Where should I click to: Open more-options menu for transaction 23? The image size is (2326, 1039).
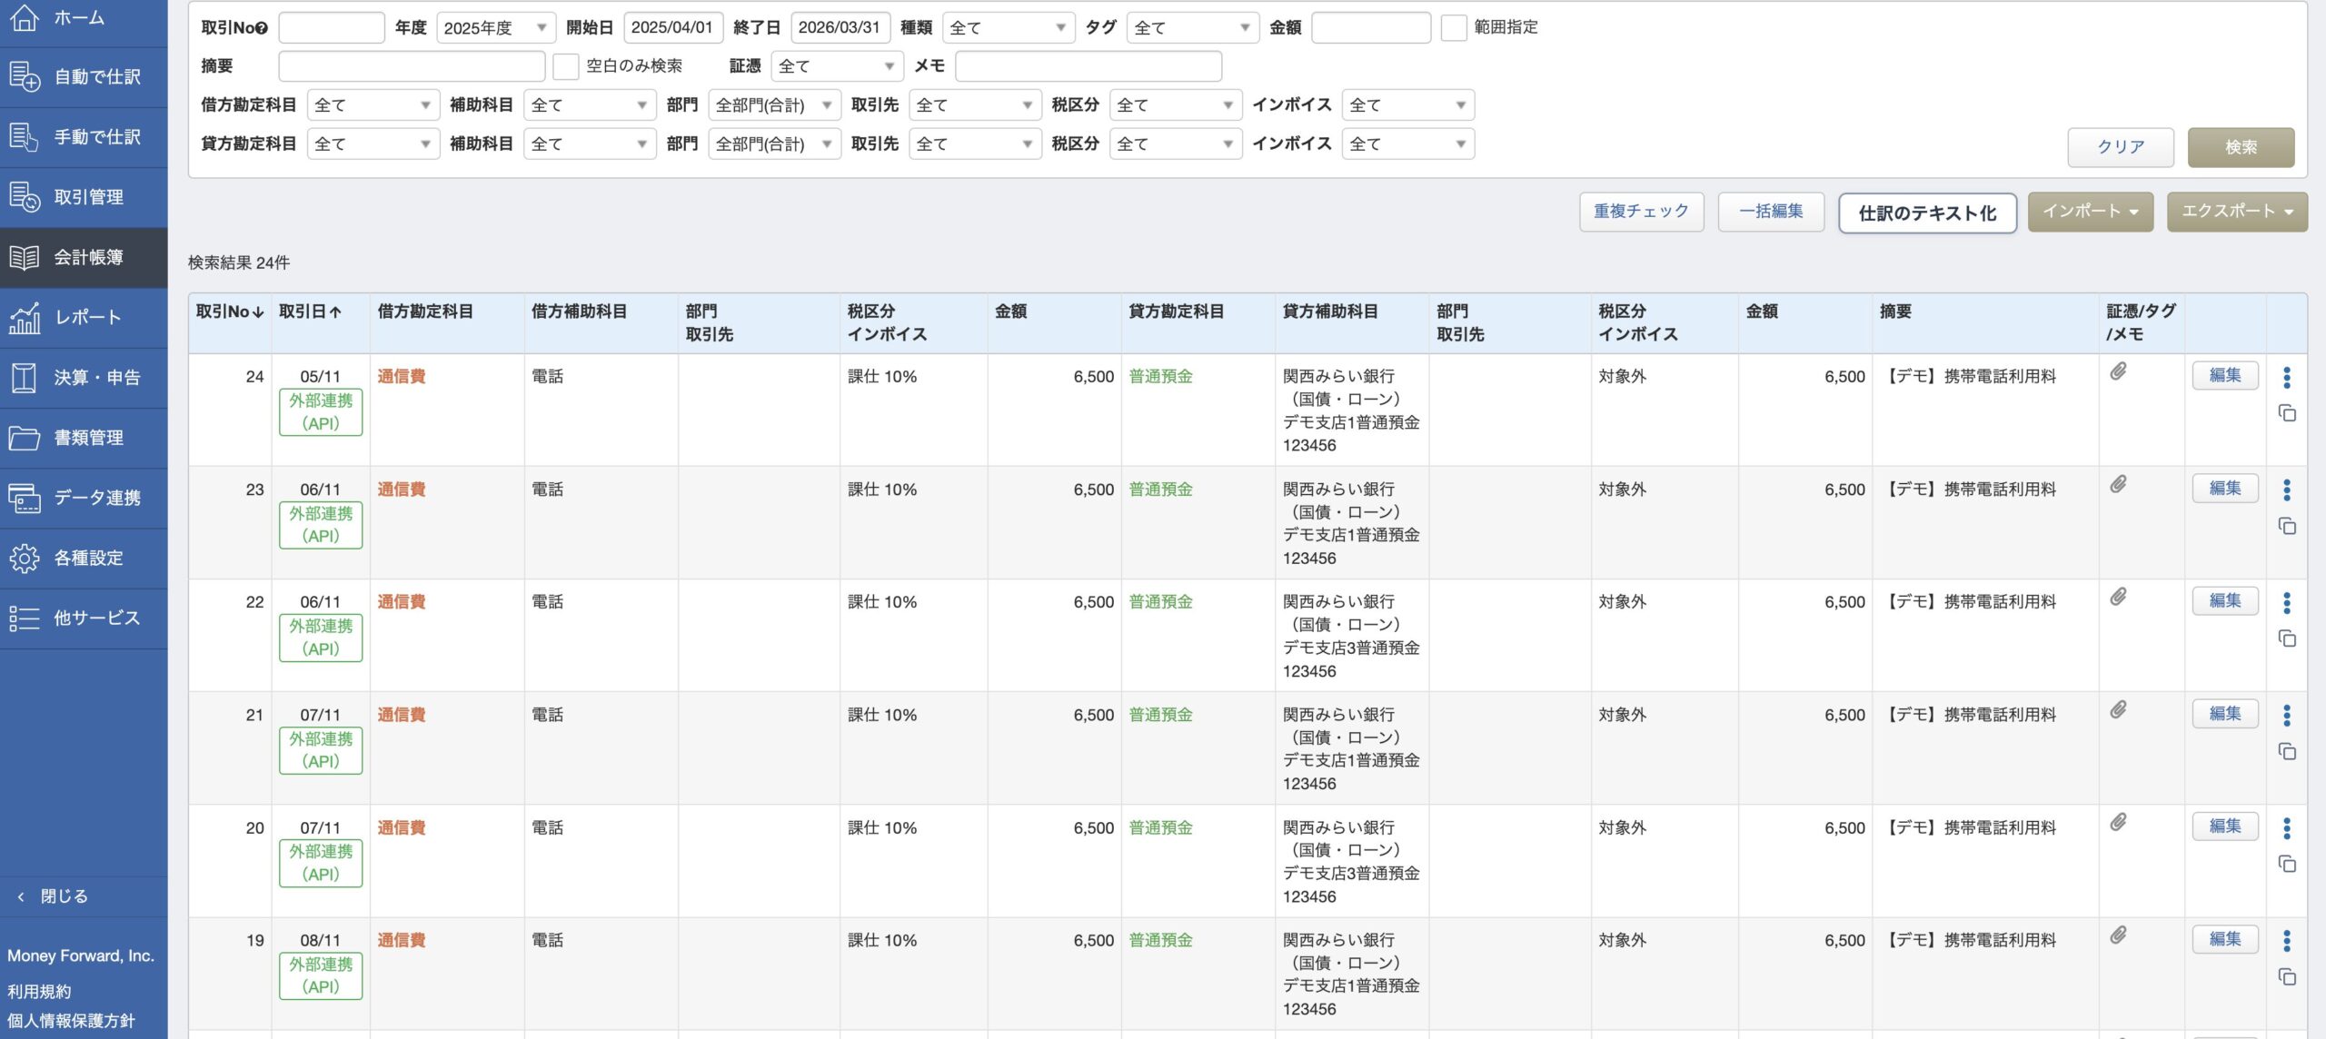click(2287, 490)
